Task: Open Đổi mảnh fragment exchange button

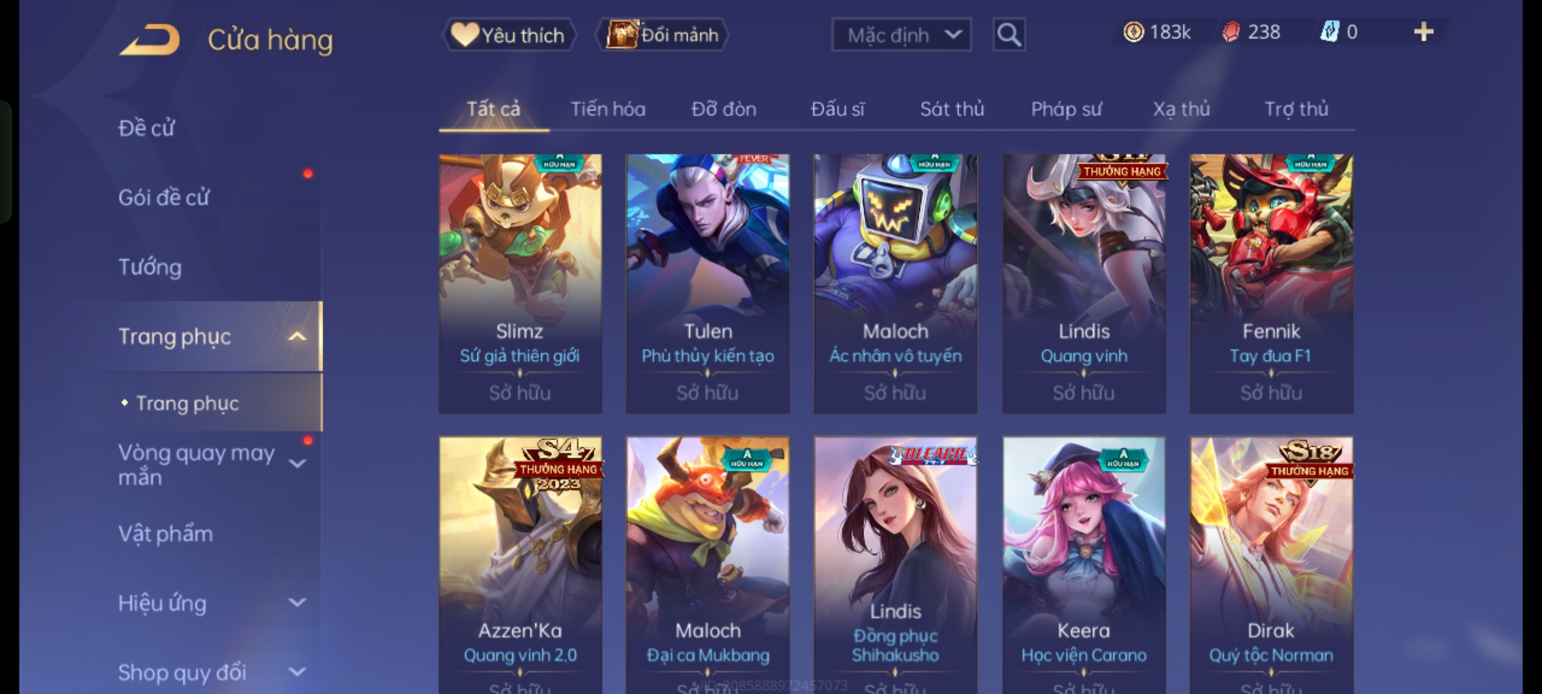Action: [662, 35]
